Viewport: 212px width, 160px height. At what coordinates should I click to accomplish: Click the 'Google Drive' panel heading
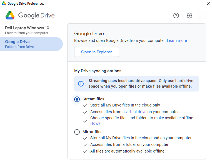click(89, 34)
